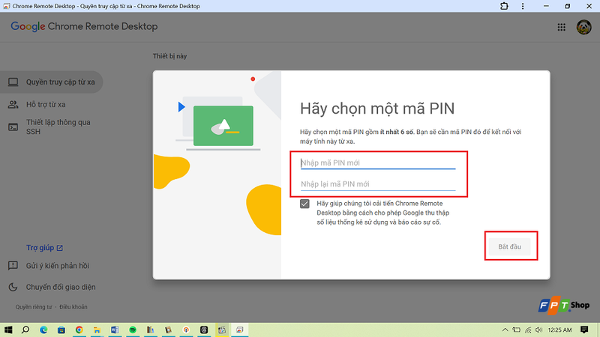Image resolution: width=600 pixels, height=337 pixels.
Task: Open the battery status tray icon
Action: [517, 330]
